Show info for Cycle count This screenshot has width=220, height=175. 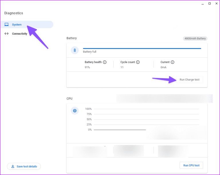pos(138,62)
